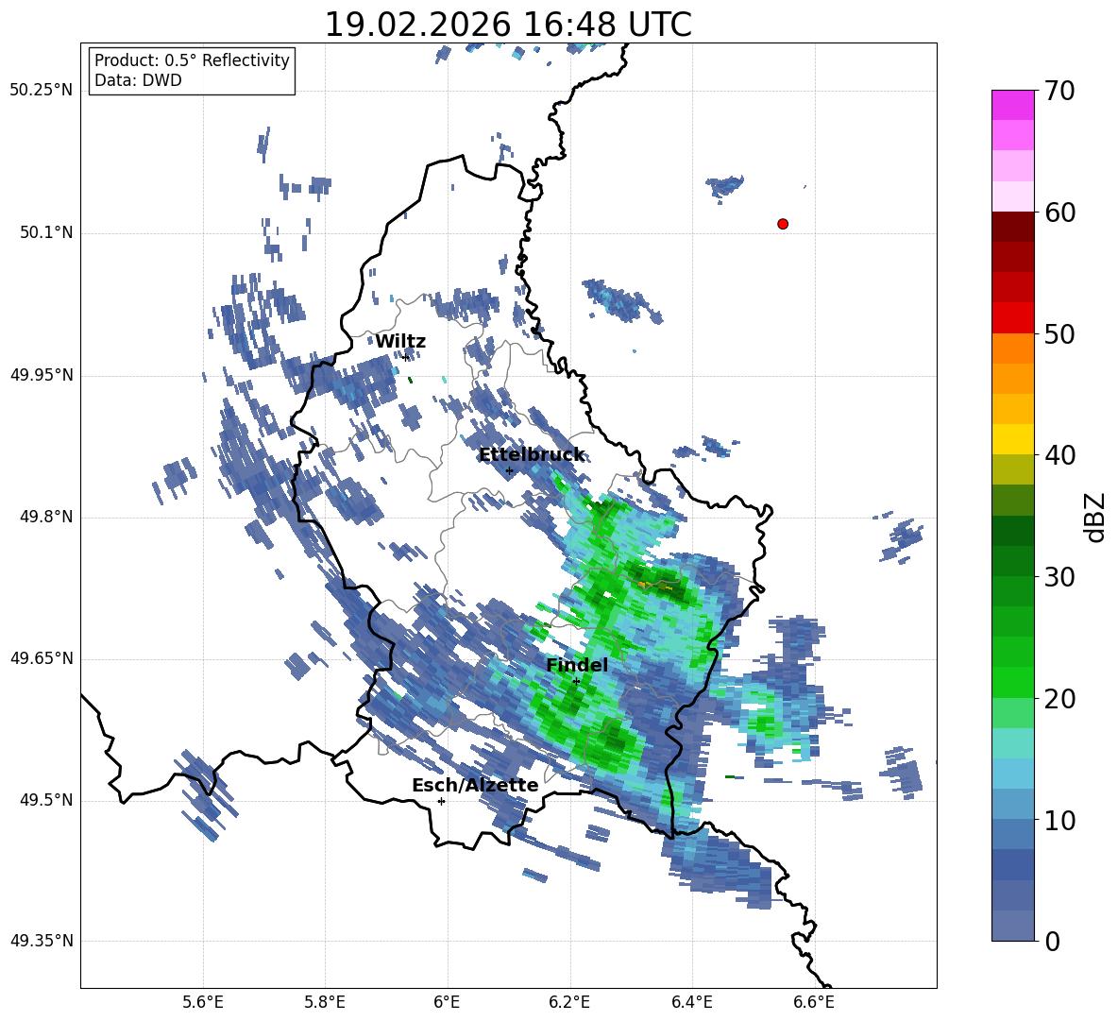Click the red radar site marker
The width and height of the screenshot is (1118, 1021).
[x=782, y=224]
